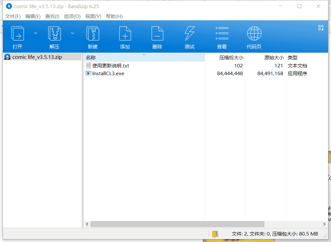331x242 pixels.
Task: Click the Delete (删除) file icon
Action: (x=157, y=33)
